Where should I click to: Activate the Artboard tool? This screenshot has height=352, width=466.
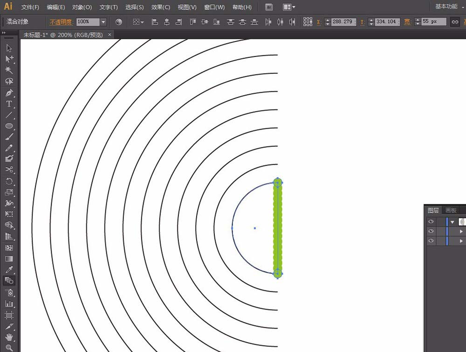pos(9,315)
